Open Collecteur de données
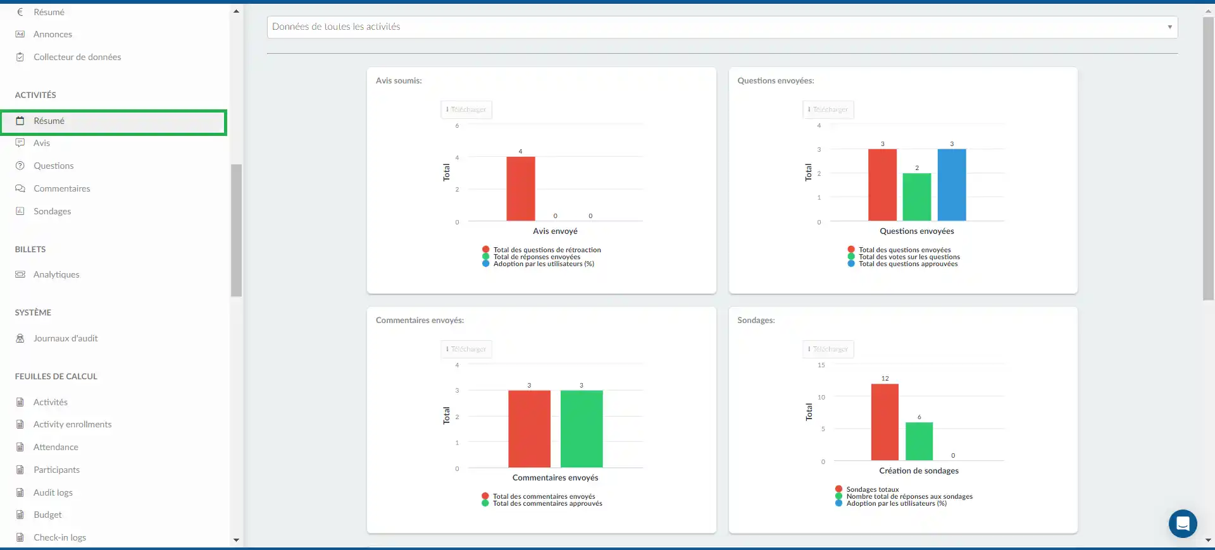The image size is (1215, 550). [77, 57]
